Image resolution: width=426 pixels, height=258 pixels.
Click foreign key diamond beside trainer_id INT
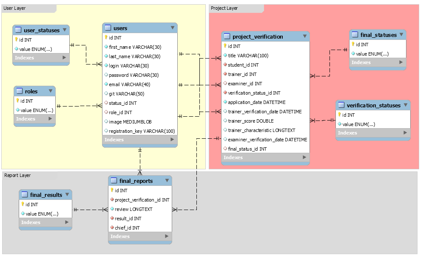[x=225, y=74]
